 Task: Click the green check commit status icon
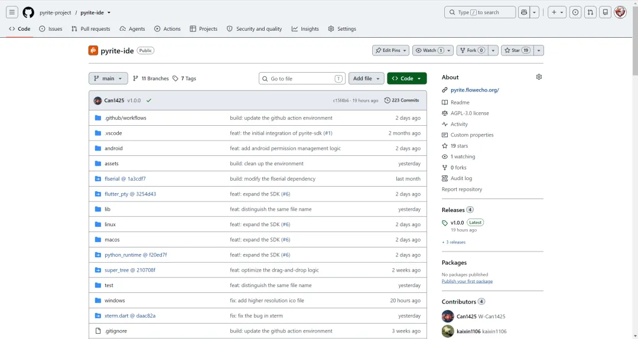click(x=149, y=100)
